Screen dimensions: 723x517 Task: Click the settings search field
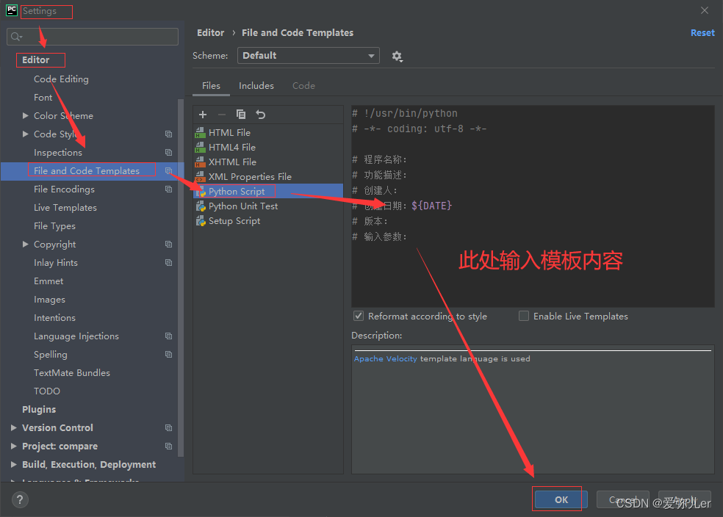pyautogui.click(x=93, y=37)
